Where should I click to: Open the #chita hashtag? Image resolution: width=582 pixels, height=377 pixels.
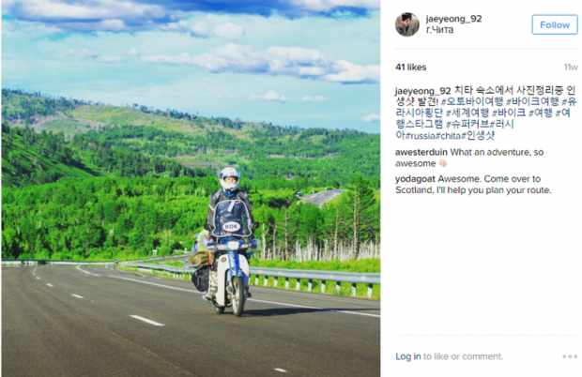pos(448,136)
